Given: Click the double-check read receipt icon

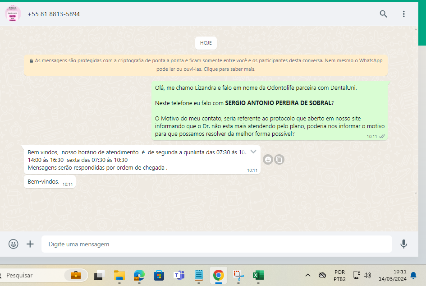Looking at the screenshot, I should click(382, 136).
